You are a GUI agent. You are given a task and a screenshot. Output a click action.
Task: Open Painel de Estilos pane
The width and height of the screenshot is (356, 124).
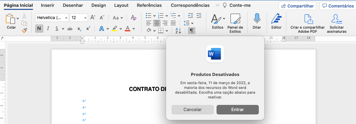(235, 24)
